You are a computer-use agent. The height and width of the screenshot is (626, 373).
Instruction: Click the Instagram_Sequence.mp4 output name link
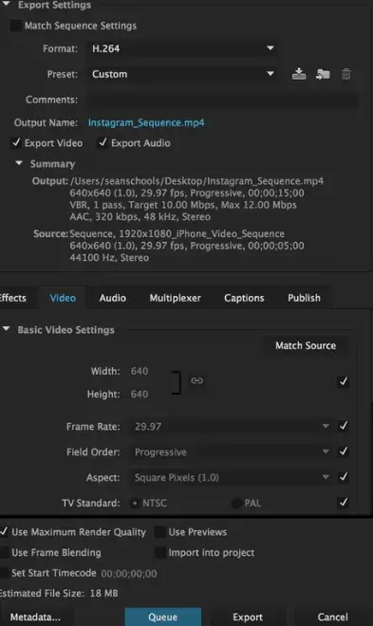[x=146, y=122]
